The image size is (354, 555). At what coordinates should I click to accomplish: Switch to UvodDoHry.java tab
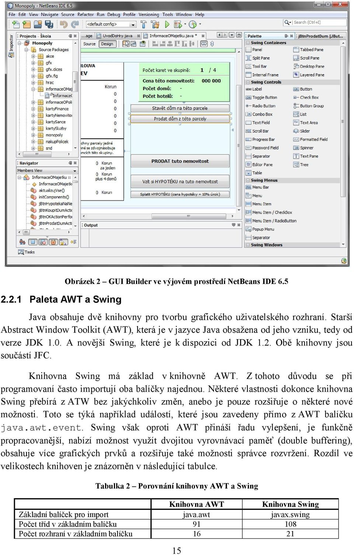coord(118,36)
